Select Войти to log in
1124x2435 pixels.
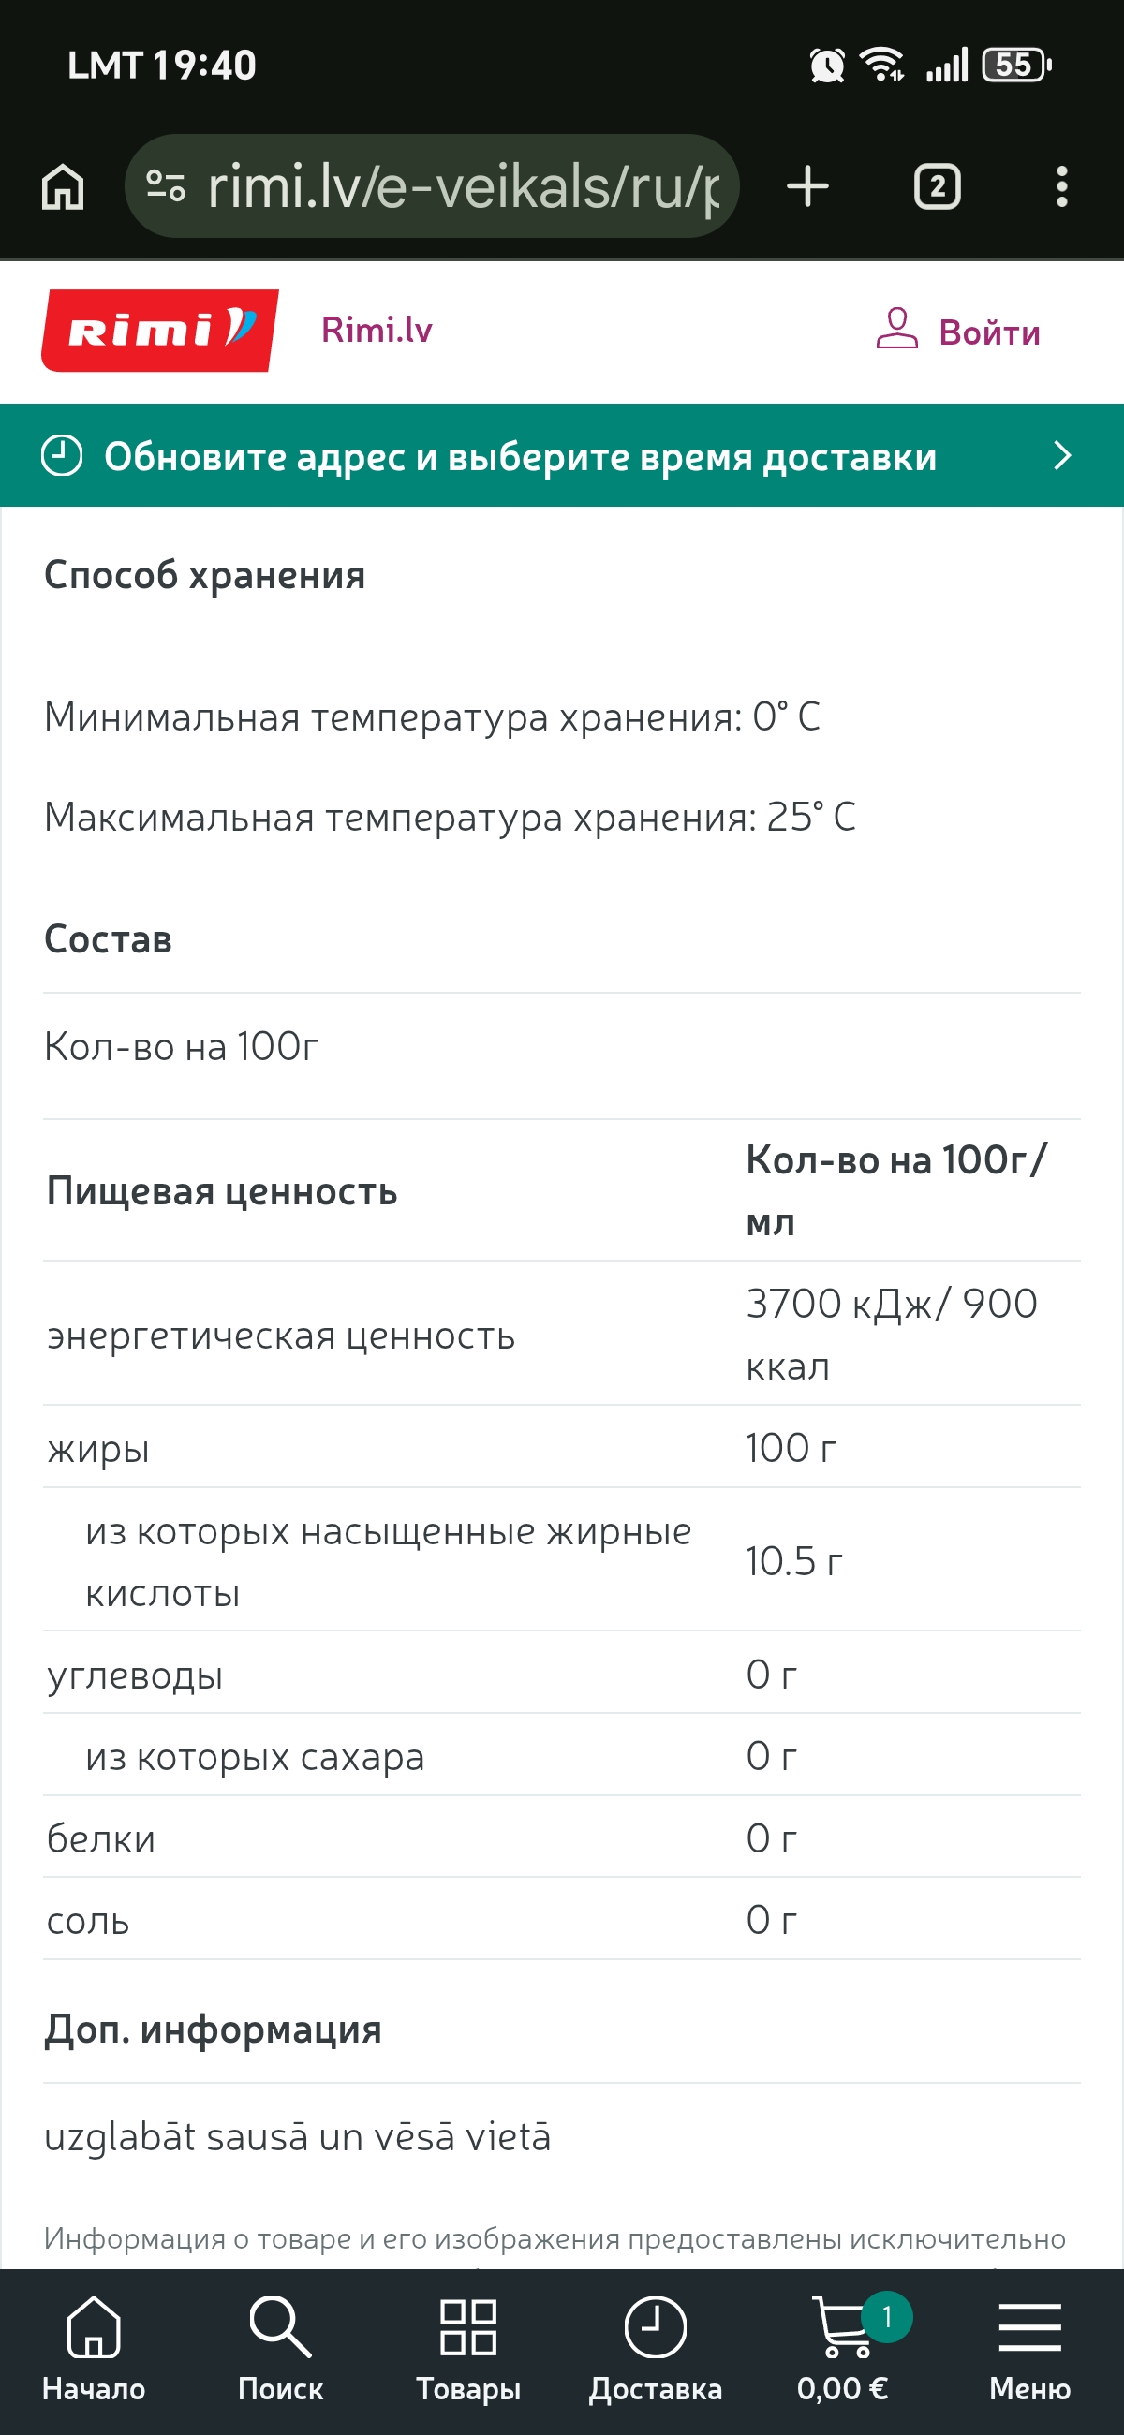coord(989,332)
